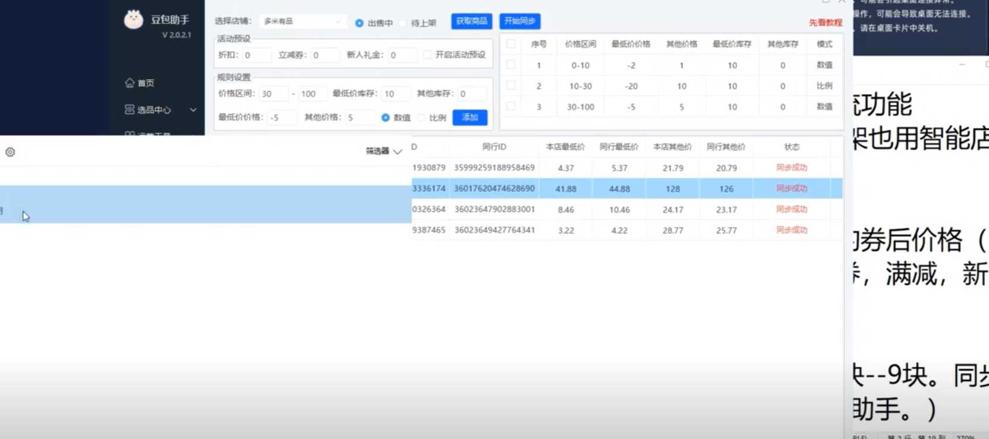989x439 pixels.
Task: Select the product row with ID 36023647902883001
Action: point(494,210)
